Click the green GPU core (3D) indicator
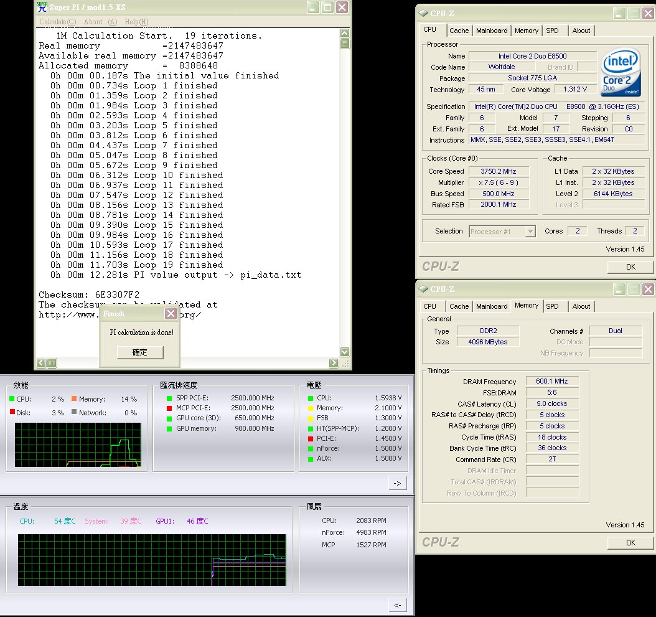 [169, 418]
